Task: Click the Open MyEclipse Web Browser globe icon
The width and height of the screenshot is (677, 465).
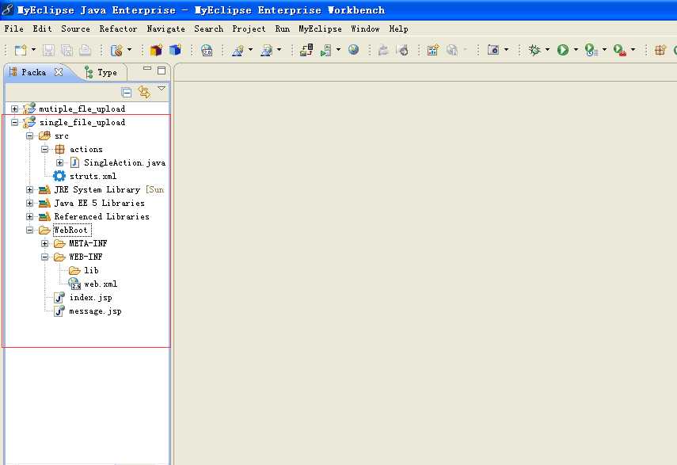Action: tap(354, 50)
